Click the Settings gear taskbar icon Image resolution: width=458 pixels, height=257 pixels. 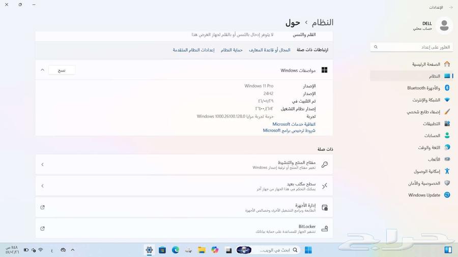[149, 250]
